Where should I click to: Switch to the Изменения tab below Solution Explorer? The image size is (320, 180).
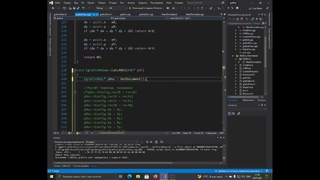click(248, 100)
